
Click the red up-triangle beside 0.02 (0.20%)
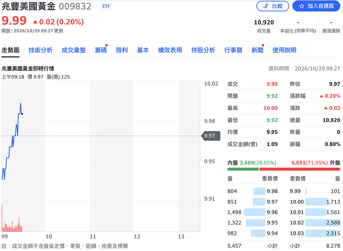[x=35, y=22]
